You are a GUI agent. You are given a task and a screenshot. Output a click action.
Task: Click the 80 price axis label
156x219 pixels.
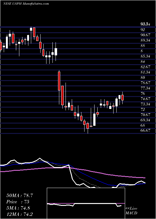pyautogui.click(x=143, y=78)
